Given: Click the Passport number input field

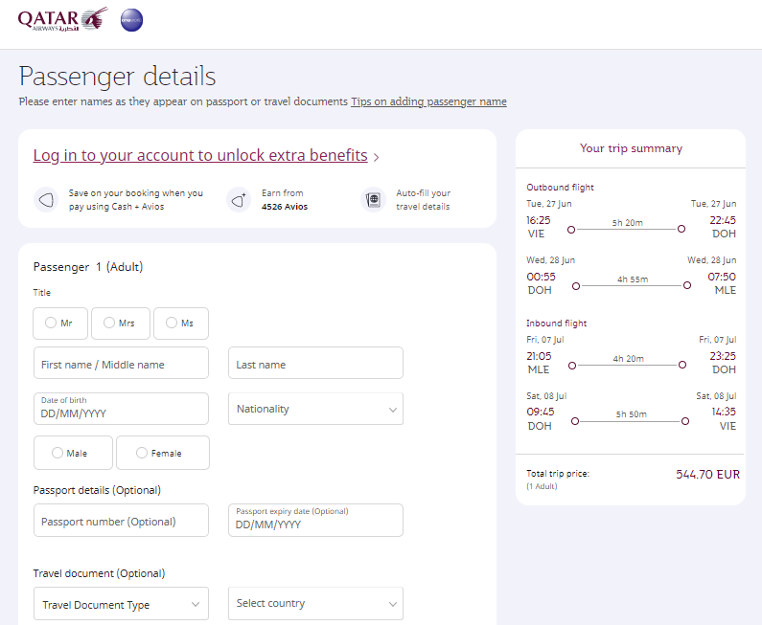Looking at the screenshot, I should [x=121, y=520].
